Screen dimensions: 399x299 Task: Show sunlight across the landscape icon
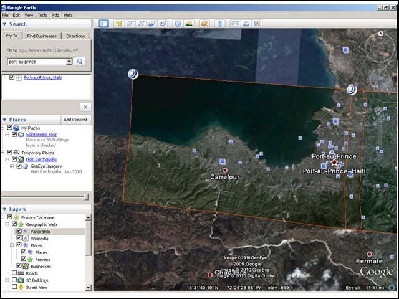tap(189, 24)
